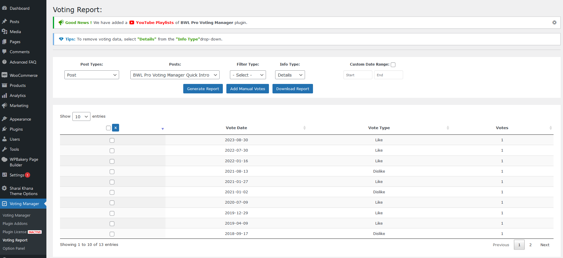
Task: Click the Comments bubble icon
Action: tap(4, 52)
